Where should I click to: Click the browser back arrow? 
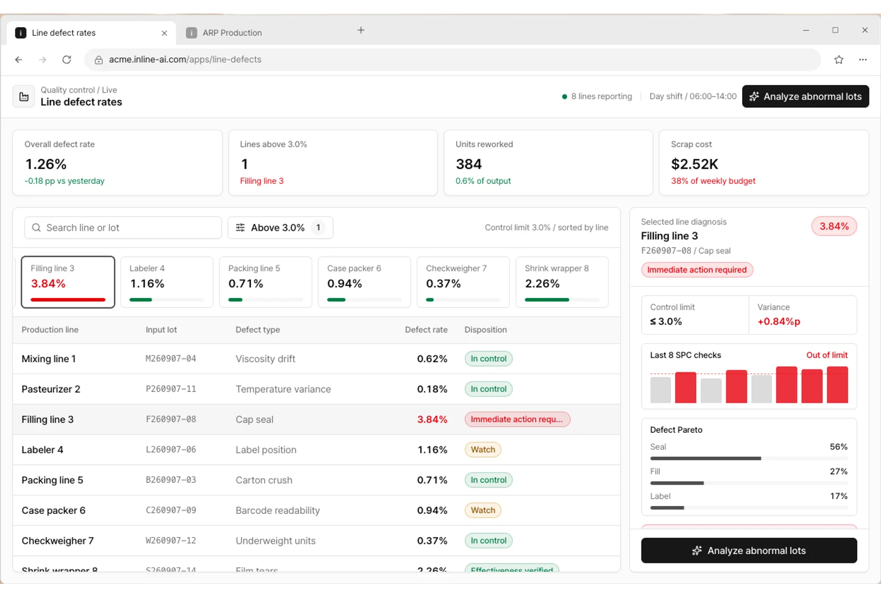pos(19,59)
